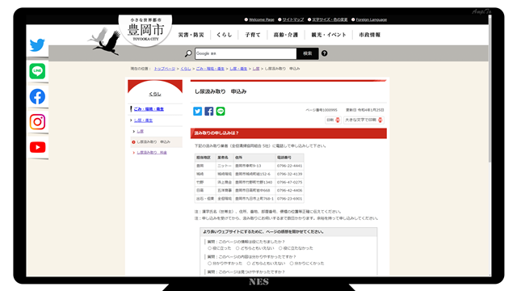Image resolution: width=517 pixels, height=291 pixels.
Task: Click the Welcome Page link
Action: pyautogui.click(x=262, y=19)
